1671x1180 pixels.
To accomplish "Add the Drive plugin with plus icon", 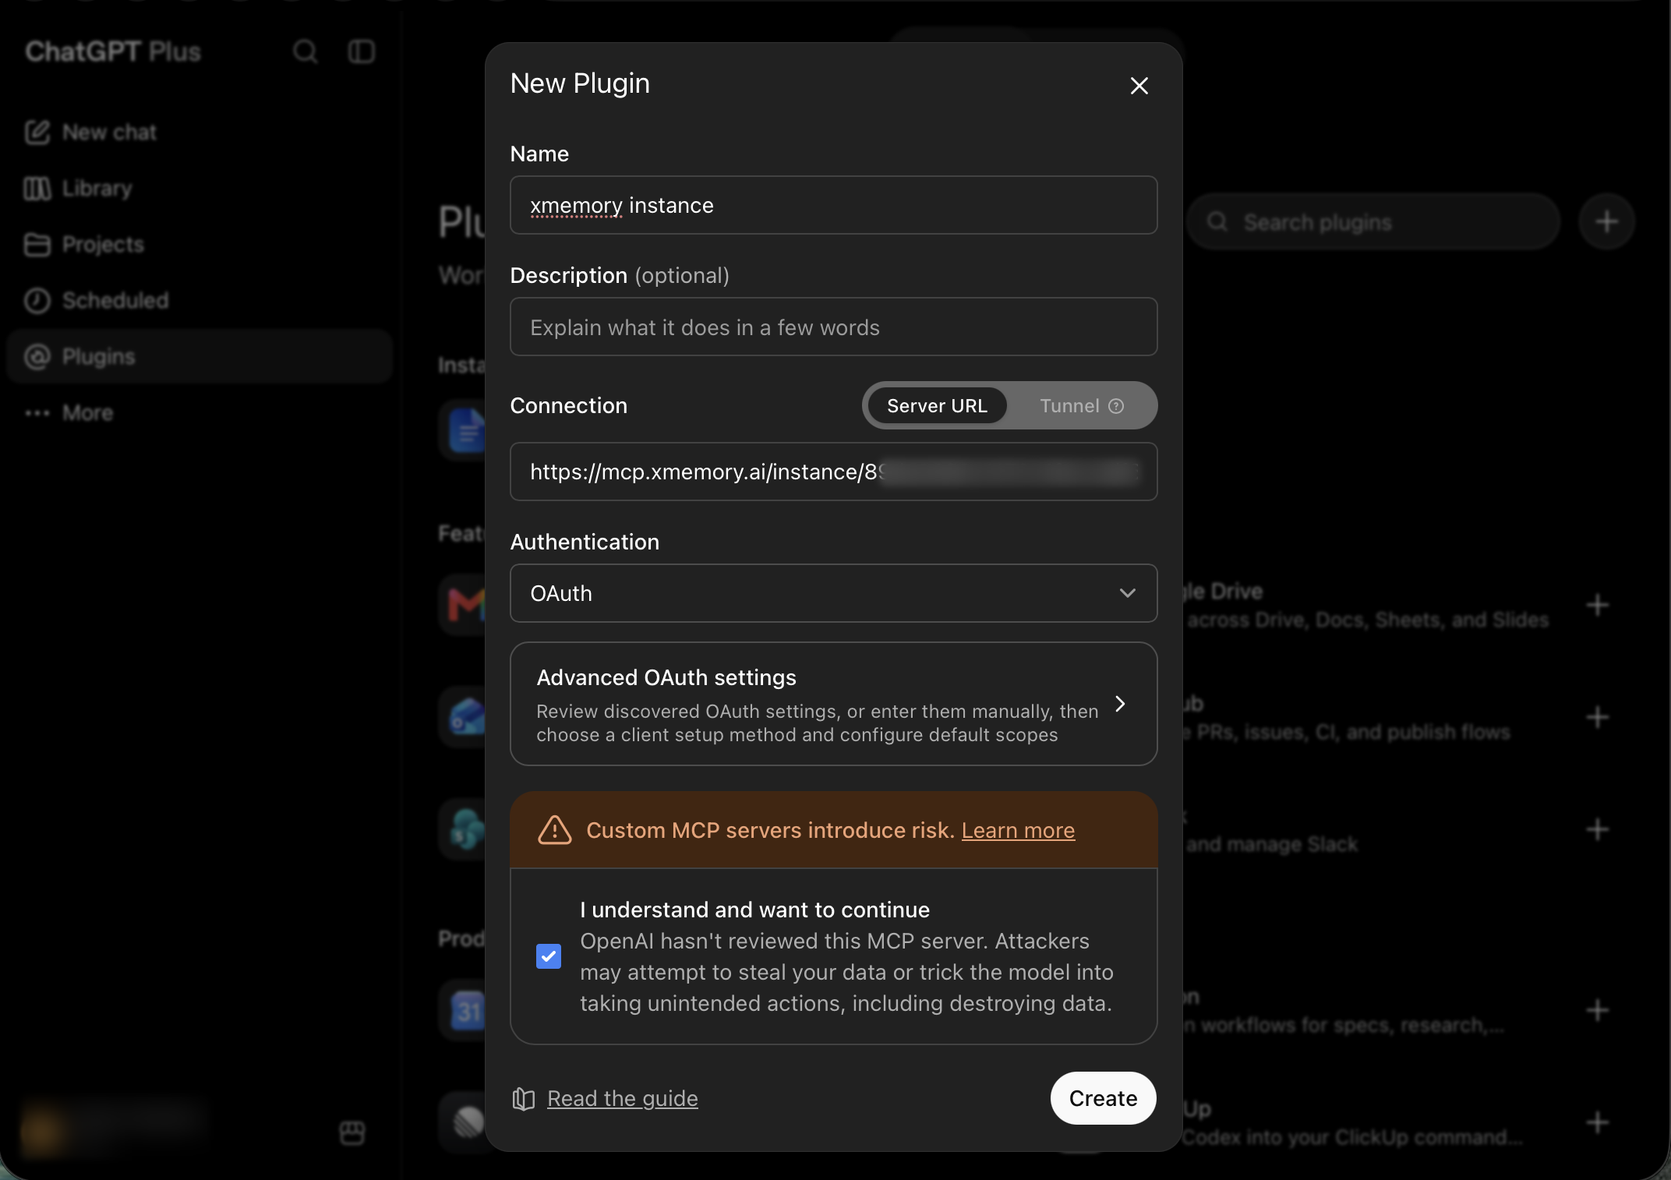I will click(x=1598, y=605).
